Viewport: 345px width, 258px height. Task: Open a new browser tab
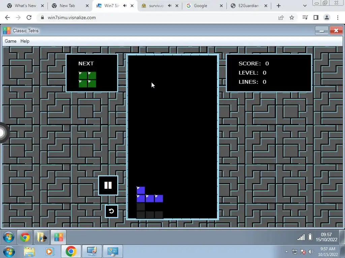point(279,6)
